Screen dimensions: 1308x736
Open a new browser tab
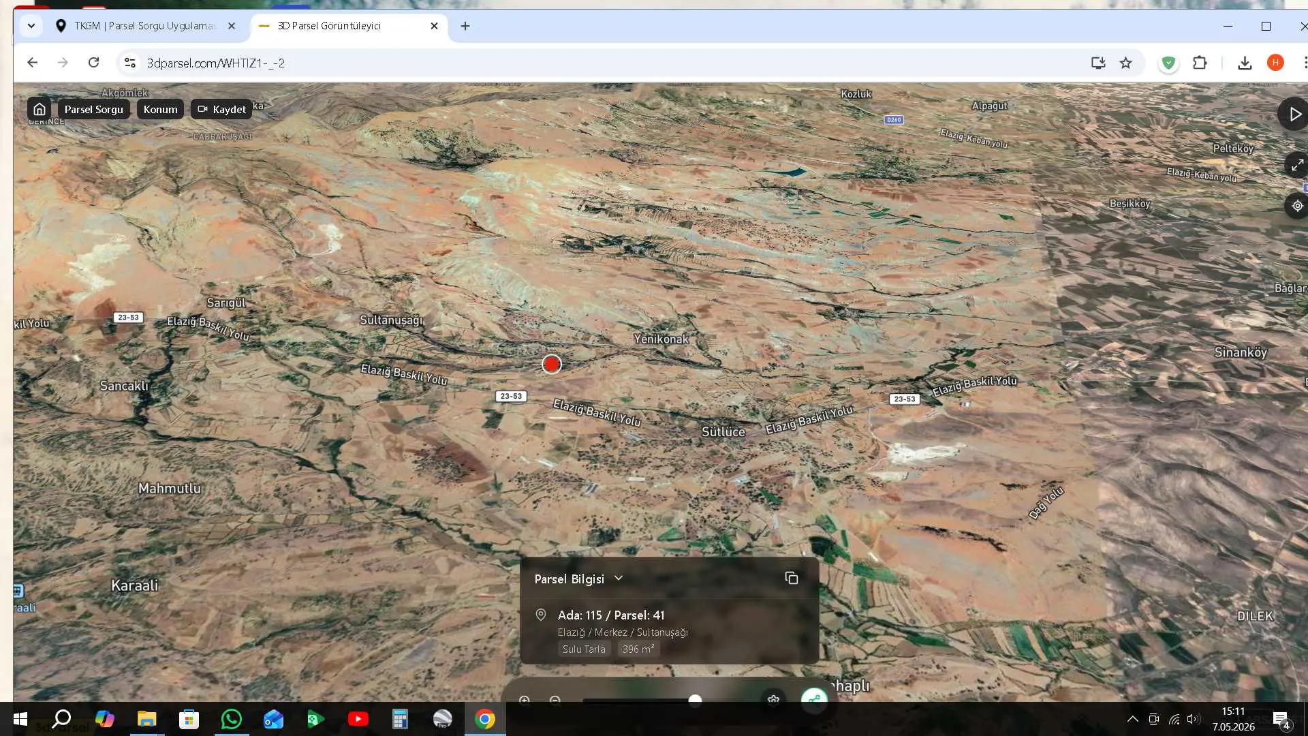coord(465,26)
